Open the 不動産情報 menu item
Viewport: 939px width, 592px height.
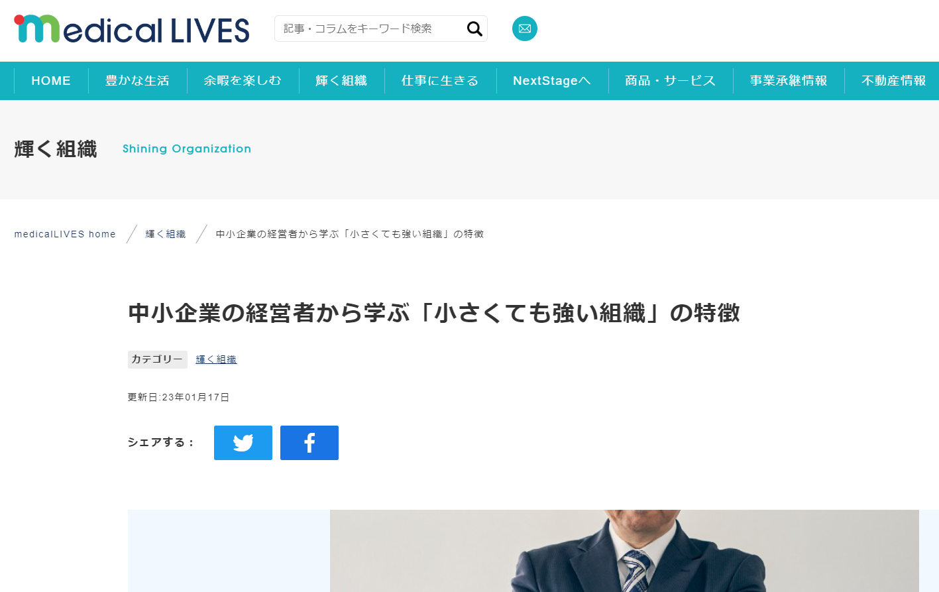893,81
